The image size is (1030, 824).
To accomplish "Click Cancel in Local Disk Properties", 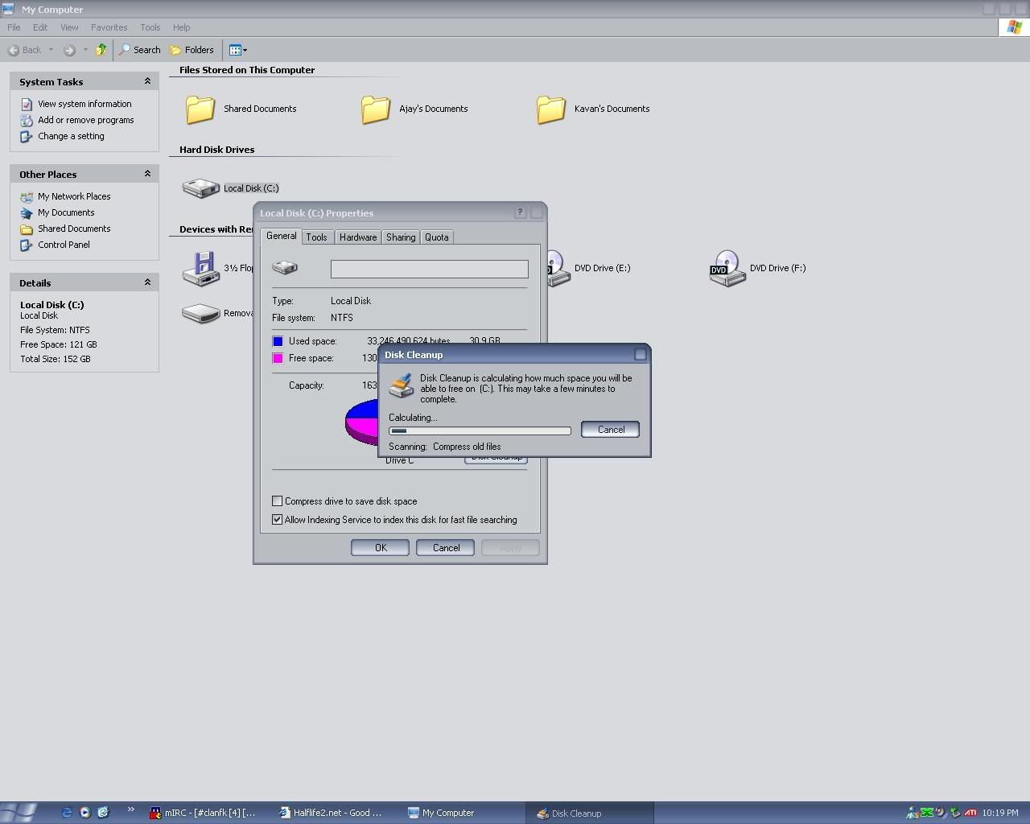I will pyautogui.click(x=446, y=548).
